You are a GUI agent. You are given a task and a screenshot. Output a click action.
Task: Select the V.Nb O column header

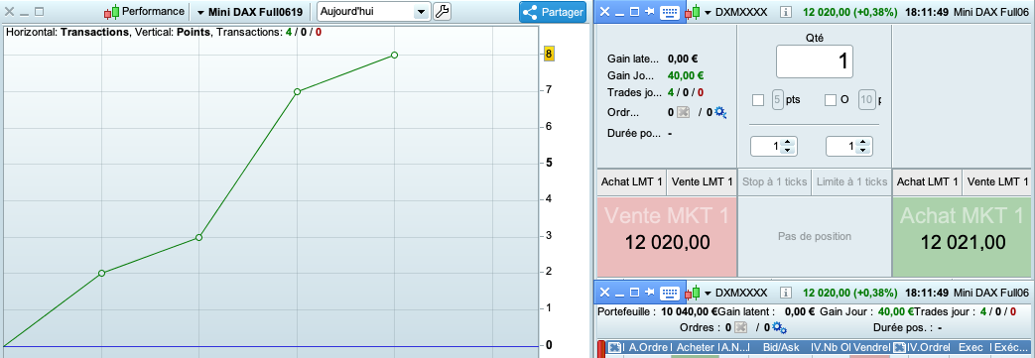pyautogui.click(x=831, y=347)
